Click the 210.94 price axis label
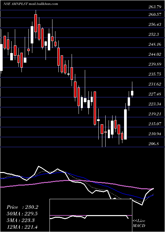This screenshot has width=165, height=232. [x=155, y=134]
